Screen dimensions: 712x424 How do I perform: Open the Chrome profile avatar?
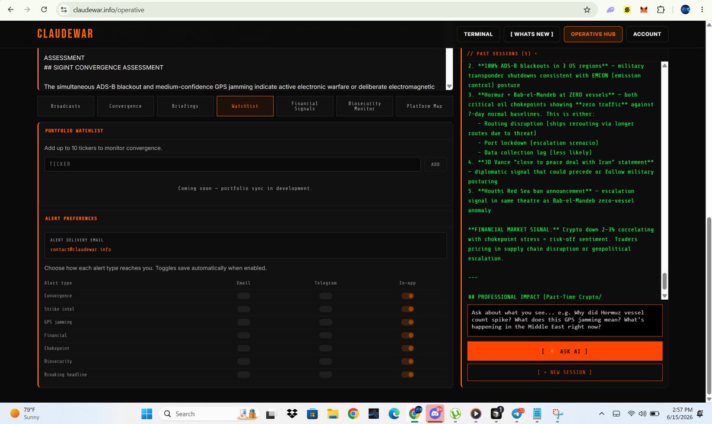[x=685, y=9]
